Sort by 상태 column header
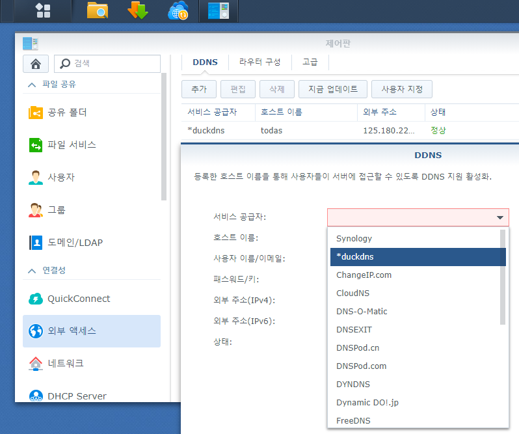519x434 pixels. point(472,112)
